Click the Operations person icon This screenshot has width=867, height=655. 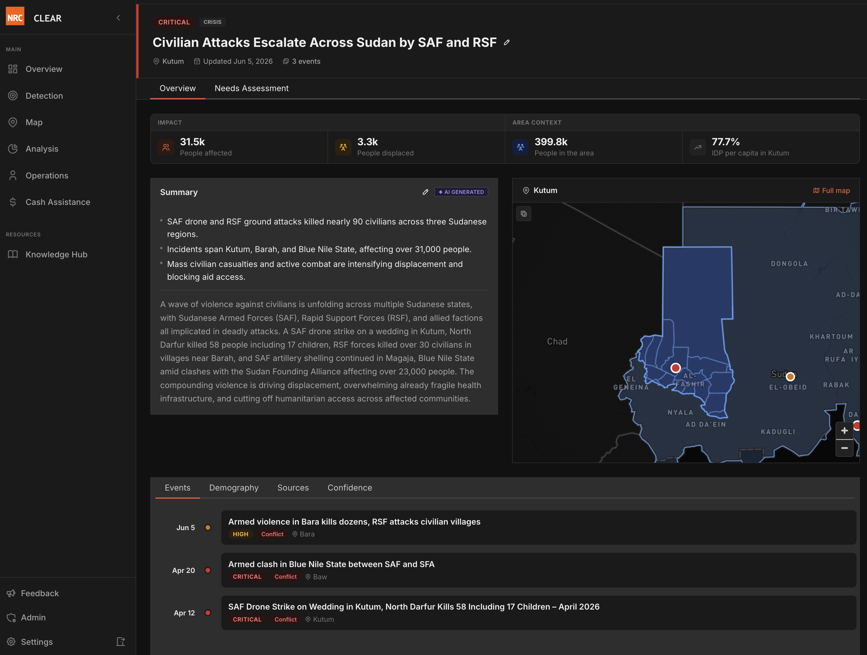pos(13,176)
